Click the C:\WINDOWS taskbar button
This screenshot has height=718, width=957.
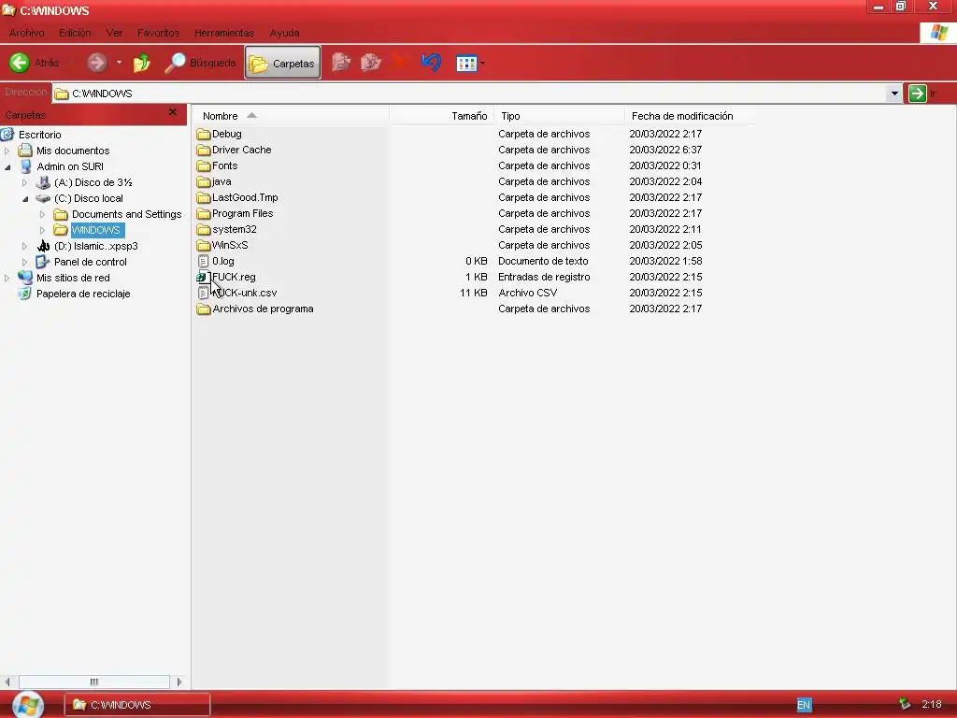coord(137,705)
